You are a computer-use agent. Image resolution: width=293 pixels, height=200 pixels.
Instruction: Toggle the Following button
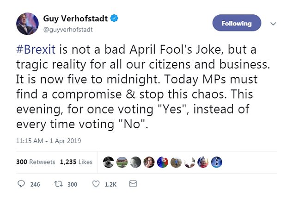point(237,23)
